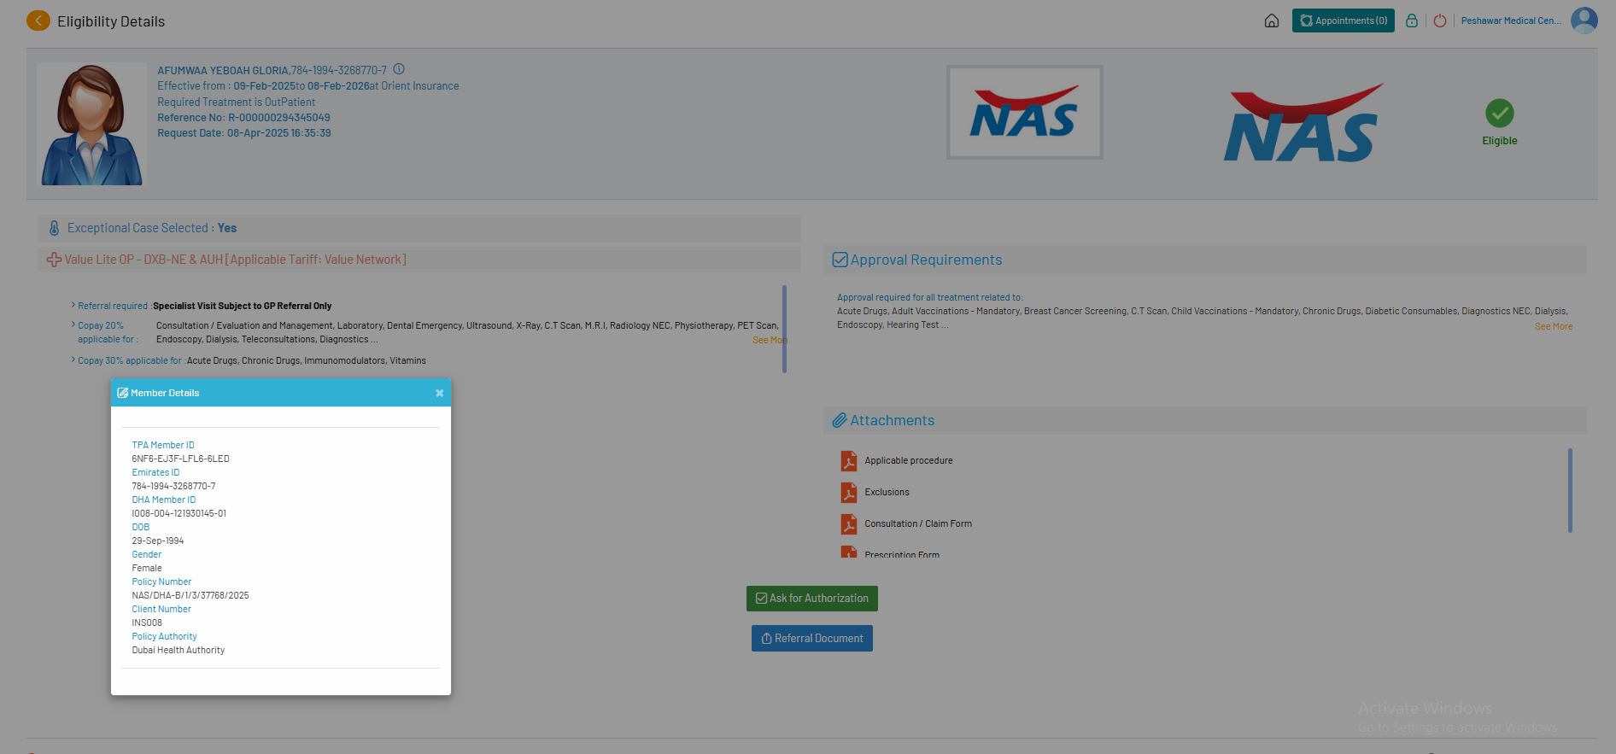The height and width of the screenshot is (754, 1616).
Task: Click the Client Number value INS008
Action: (147, 622)
